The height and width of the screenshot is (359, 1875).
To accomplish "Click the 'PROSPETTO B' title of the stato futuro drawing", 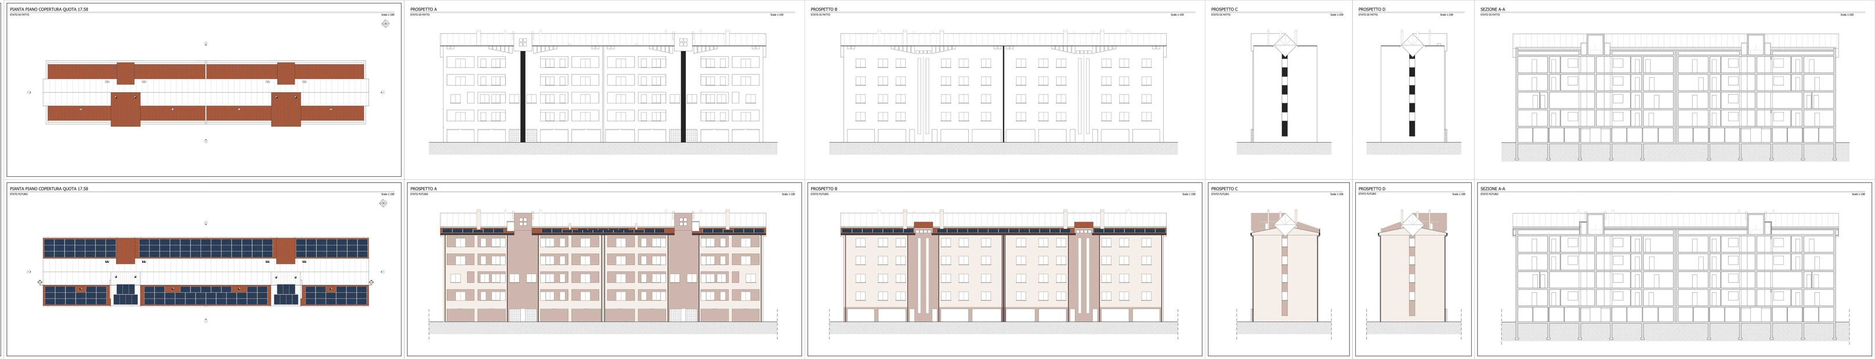I will 824,188.
